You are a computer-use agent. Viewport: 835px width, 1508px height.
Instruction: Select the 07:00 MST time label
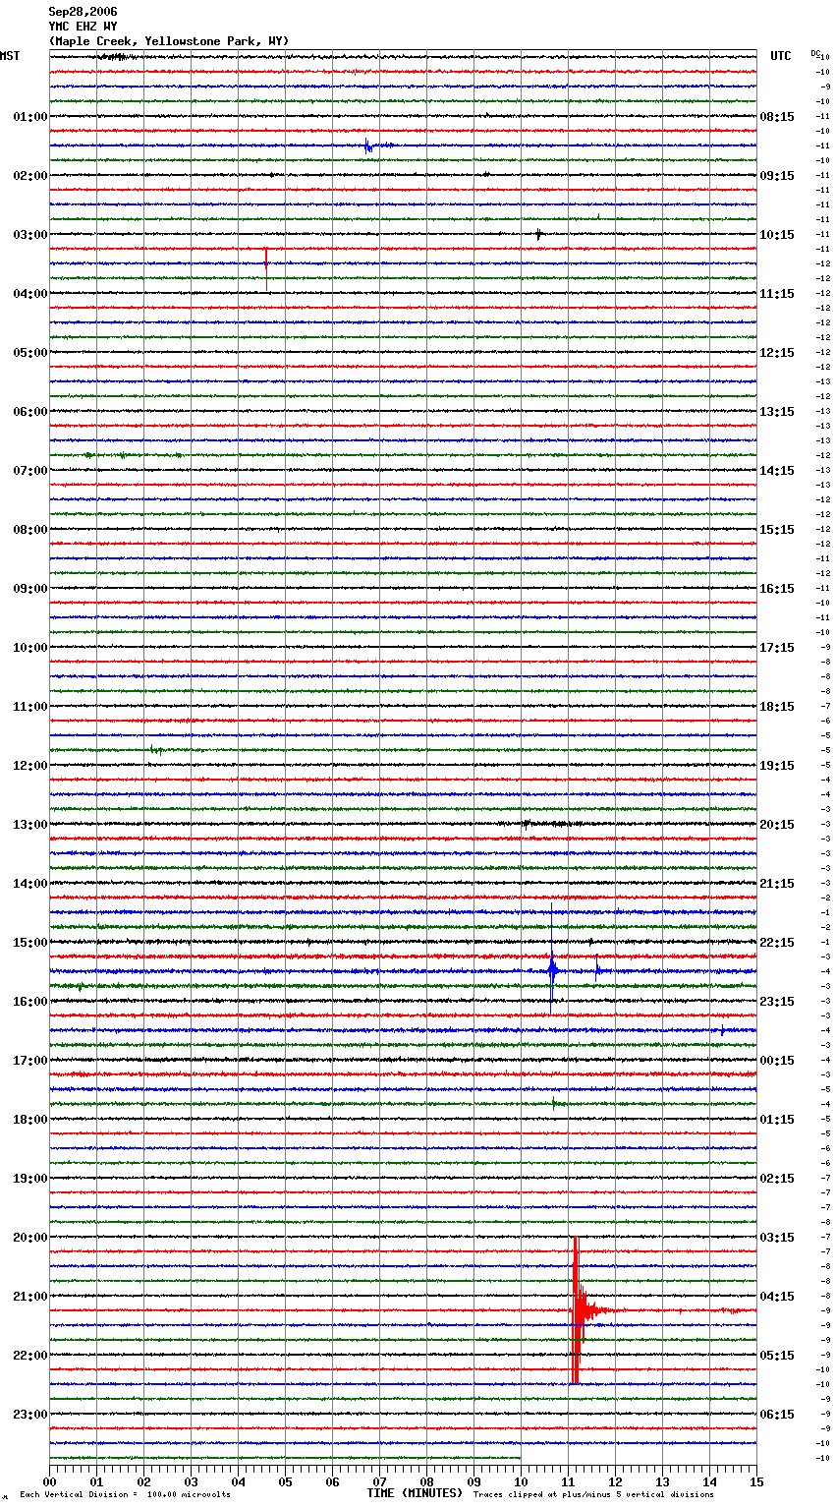tap(30, 471)
